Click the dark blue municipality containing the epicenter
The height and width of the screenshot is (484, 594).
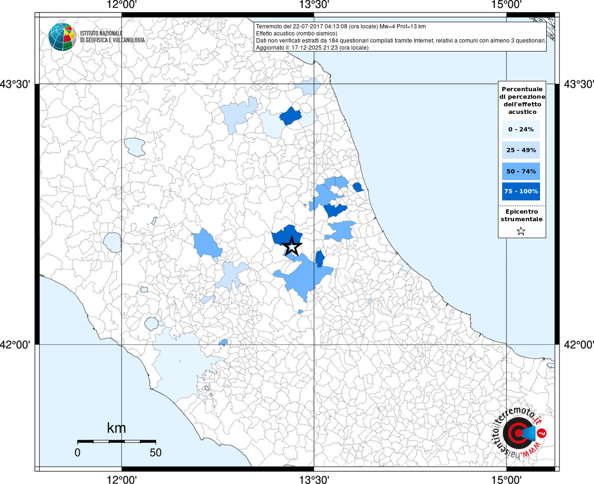(x=282, y=235)
